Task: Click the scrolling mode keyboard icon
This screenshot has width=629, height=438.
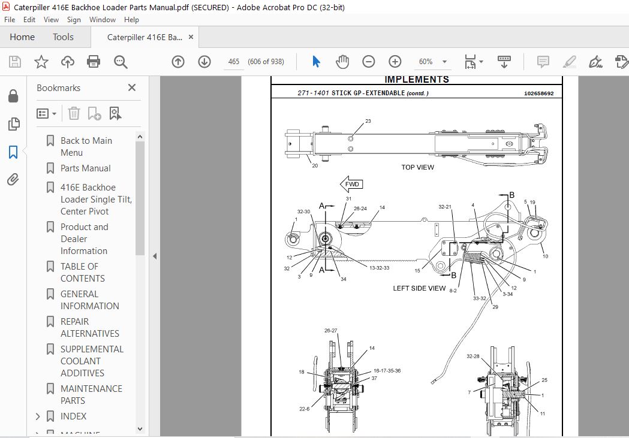Action: pyautogui.click(x=504, y=62)
